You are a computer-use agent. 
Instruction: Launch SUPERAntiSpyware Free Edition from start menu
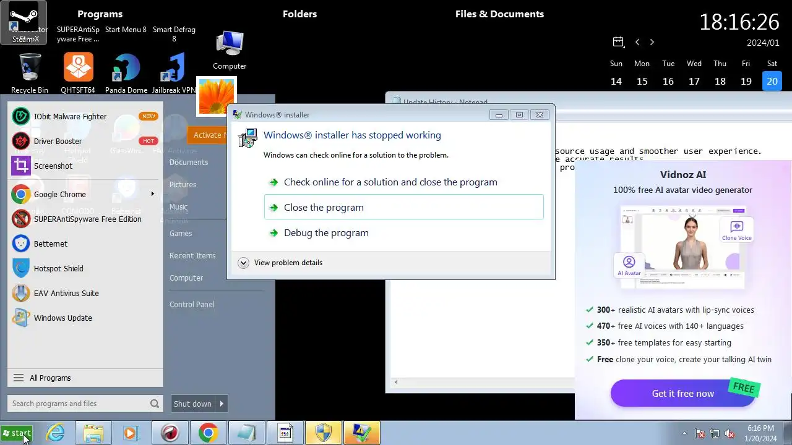[85, 219]
